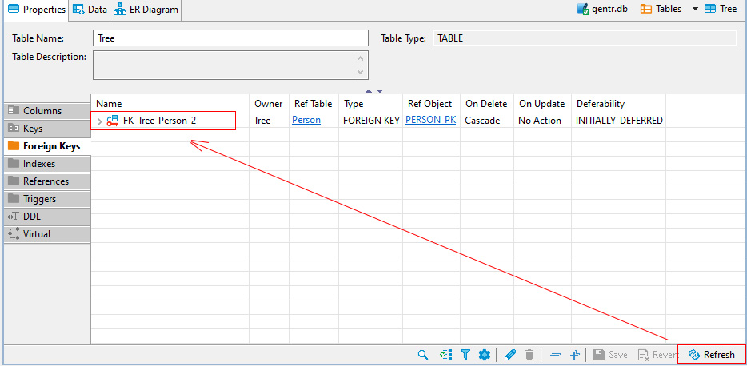Sort by the Deferability column header
Viewport: 747px width, 366px height.
pos(618,104)
